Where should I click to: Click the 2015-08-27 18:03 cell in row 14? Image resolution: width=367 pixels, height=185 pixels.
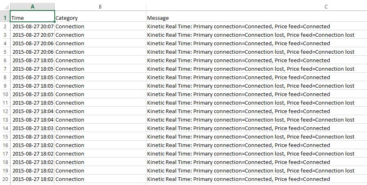[x=33, y=128]
